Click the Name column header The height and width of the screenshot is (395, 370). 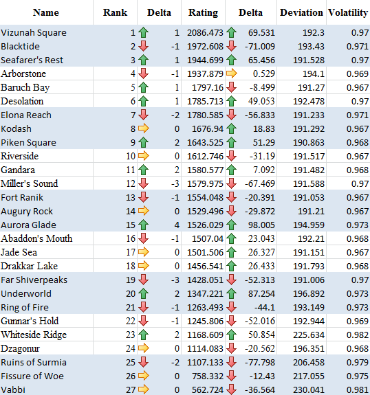(x=46, y=12)
